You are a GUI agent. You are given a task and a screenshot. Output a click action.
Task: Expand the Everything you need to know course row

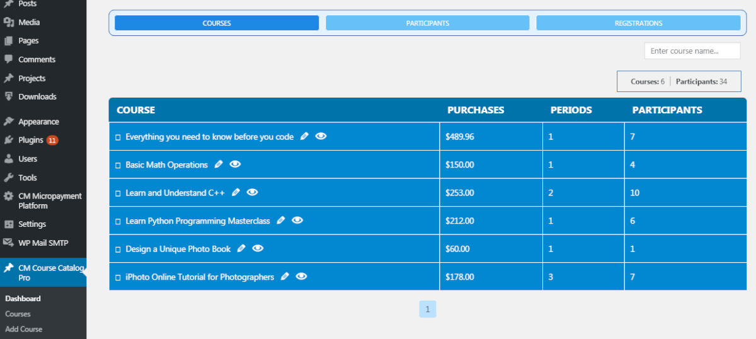(118, 137)
